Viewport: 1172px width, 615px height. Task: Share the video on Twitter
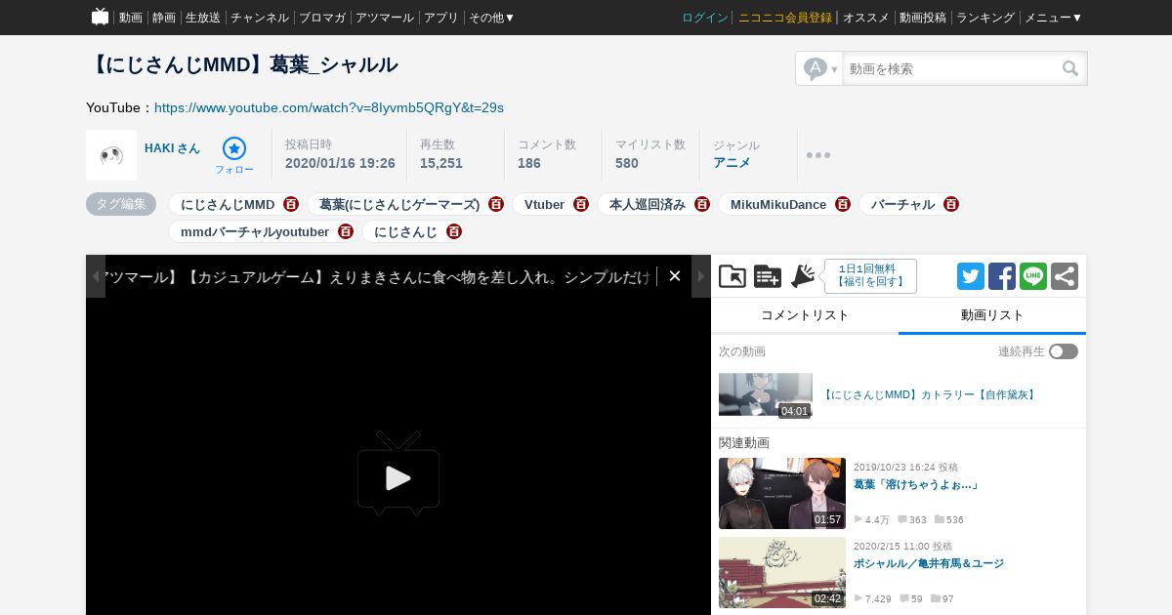(971, 276)
